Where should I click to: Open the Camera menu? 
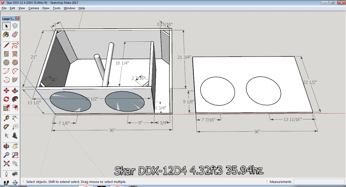pos(34,8)
